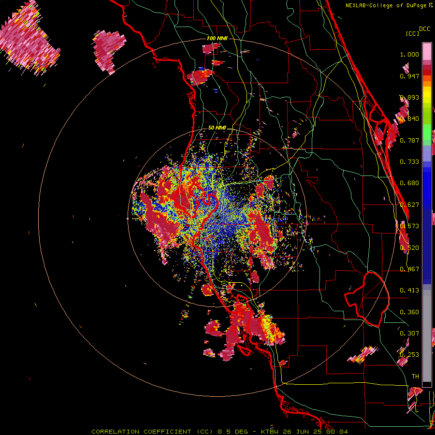Viewport: 435px width, 435px height.
Task: Click the 0.307 color scale value
Action: 409,333
